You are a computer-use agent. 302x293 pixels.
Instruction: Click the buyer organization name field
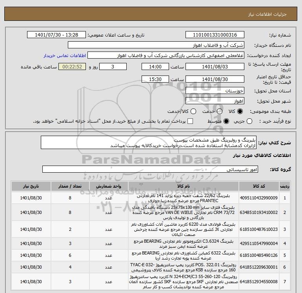click(x=156, y=45)
